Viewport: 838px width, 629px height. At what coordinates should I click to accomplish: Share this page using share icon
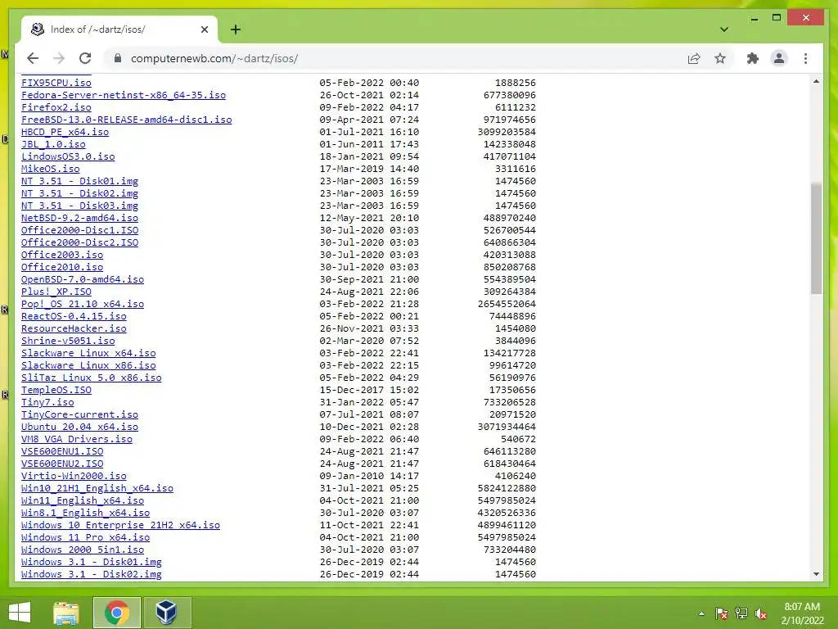click(694, 58)
